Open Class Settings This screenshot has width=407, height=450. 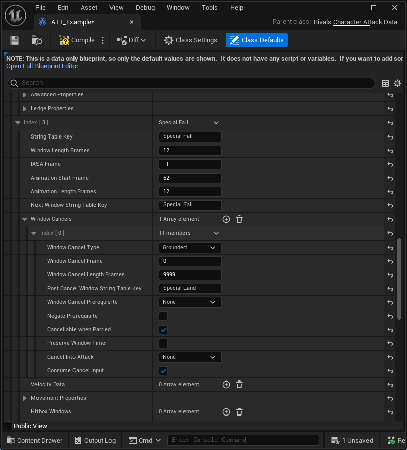pyautogui.click(x=191, y=40)
